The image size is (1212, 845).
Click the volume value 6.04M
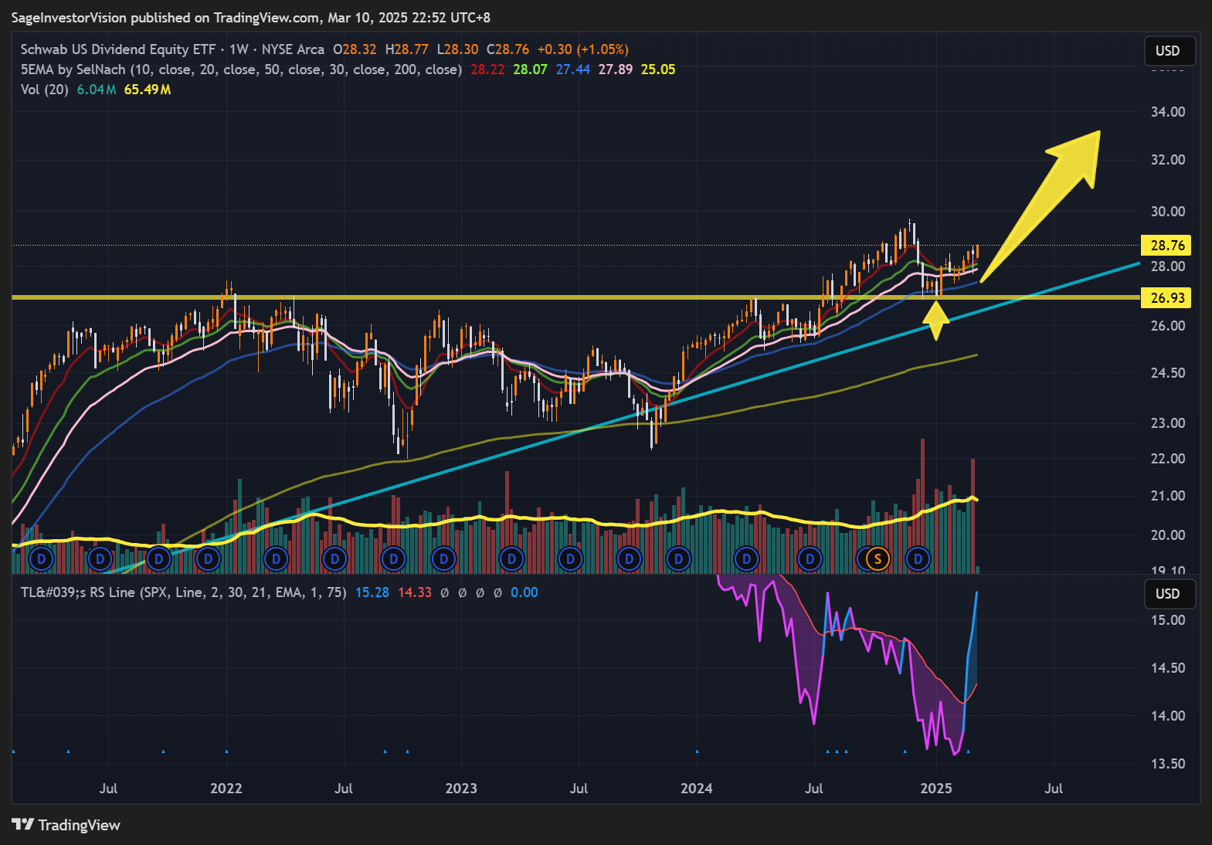(97, 90)
